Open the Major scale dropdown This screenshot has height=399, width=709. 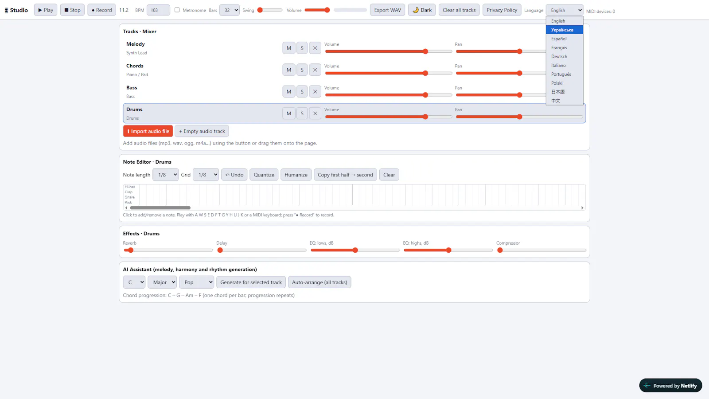pyautogui.click(x=162, y=282)
